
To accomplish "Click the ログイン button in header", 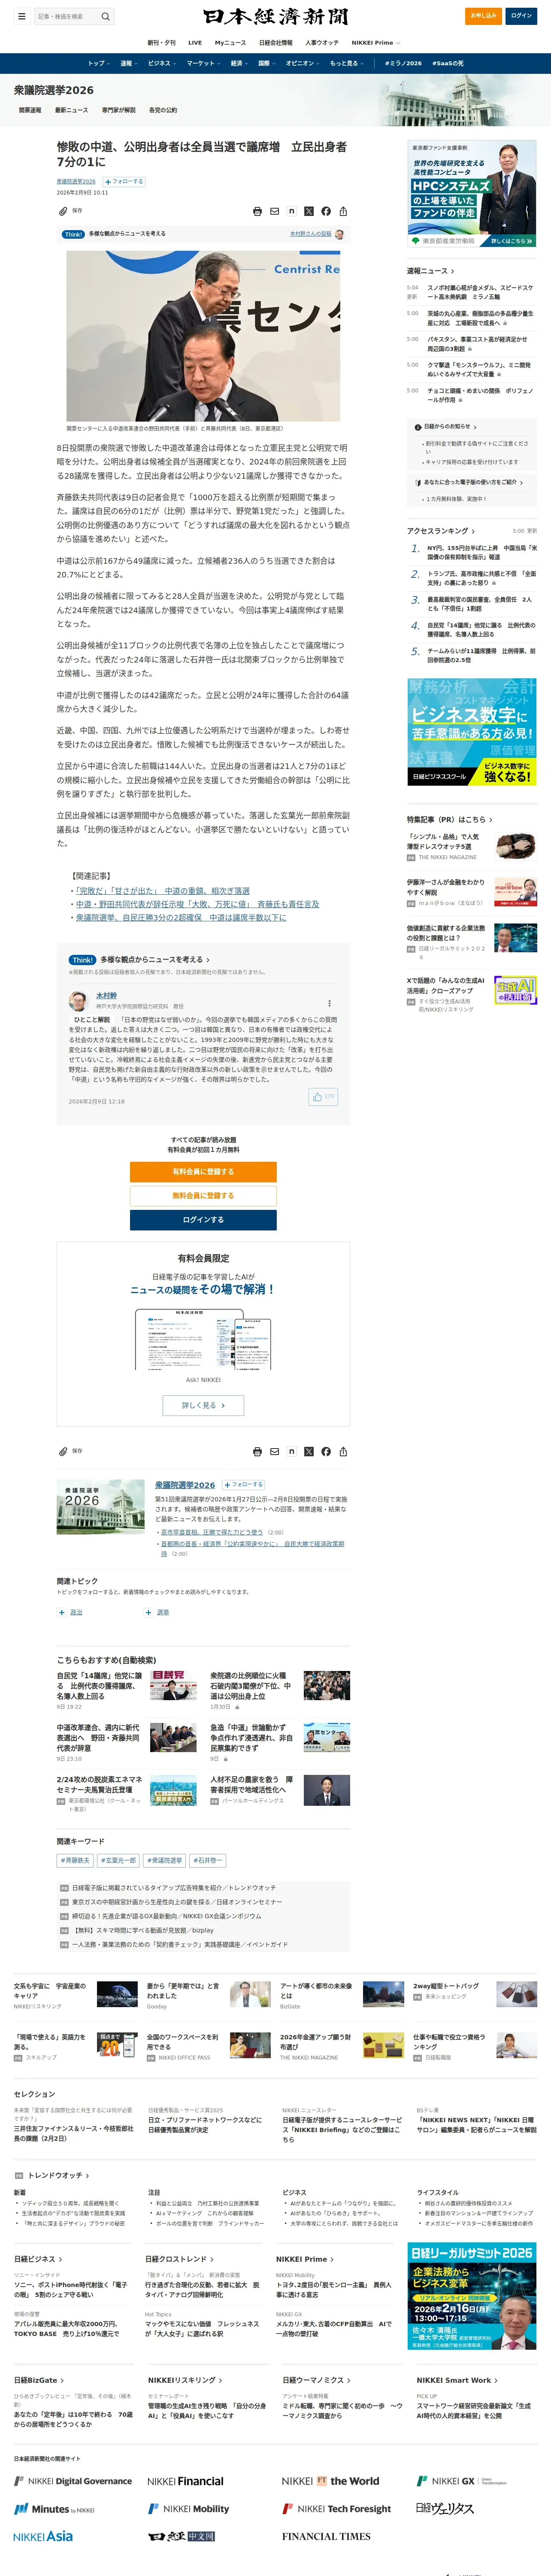I will coord(521,16).
